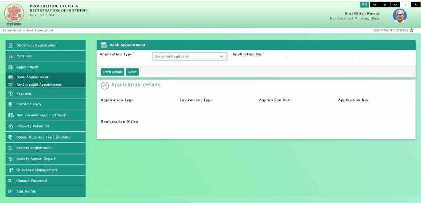Click the Payment sidebar icon
Viewport: 421px width, 203px height.
(11, 93)
